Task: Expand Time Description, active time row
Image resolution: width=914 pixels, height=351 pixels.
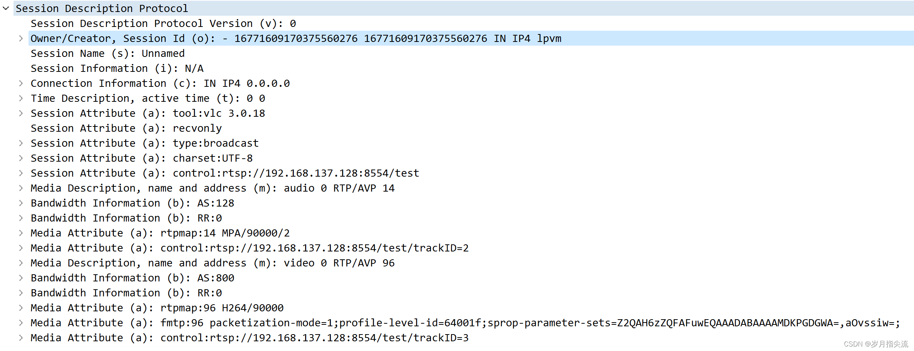Action: point(21,98)
